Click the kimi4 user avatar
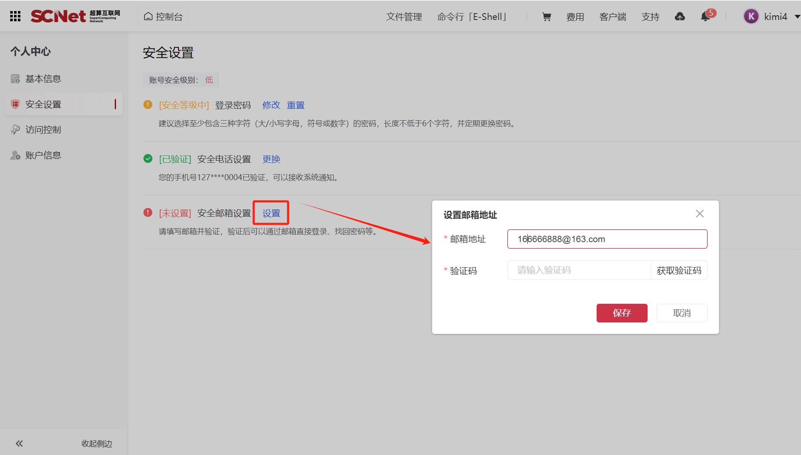The width and height of the screenshot is (801, 455). [751, 17]
